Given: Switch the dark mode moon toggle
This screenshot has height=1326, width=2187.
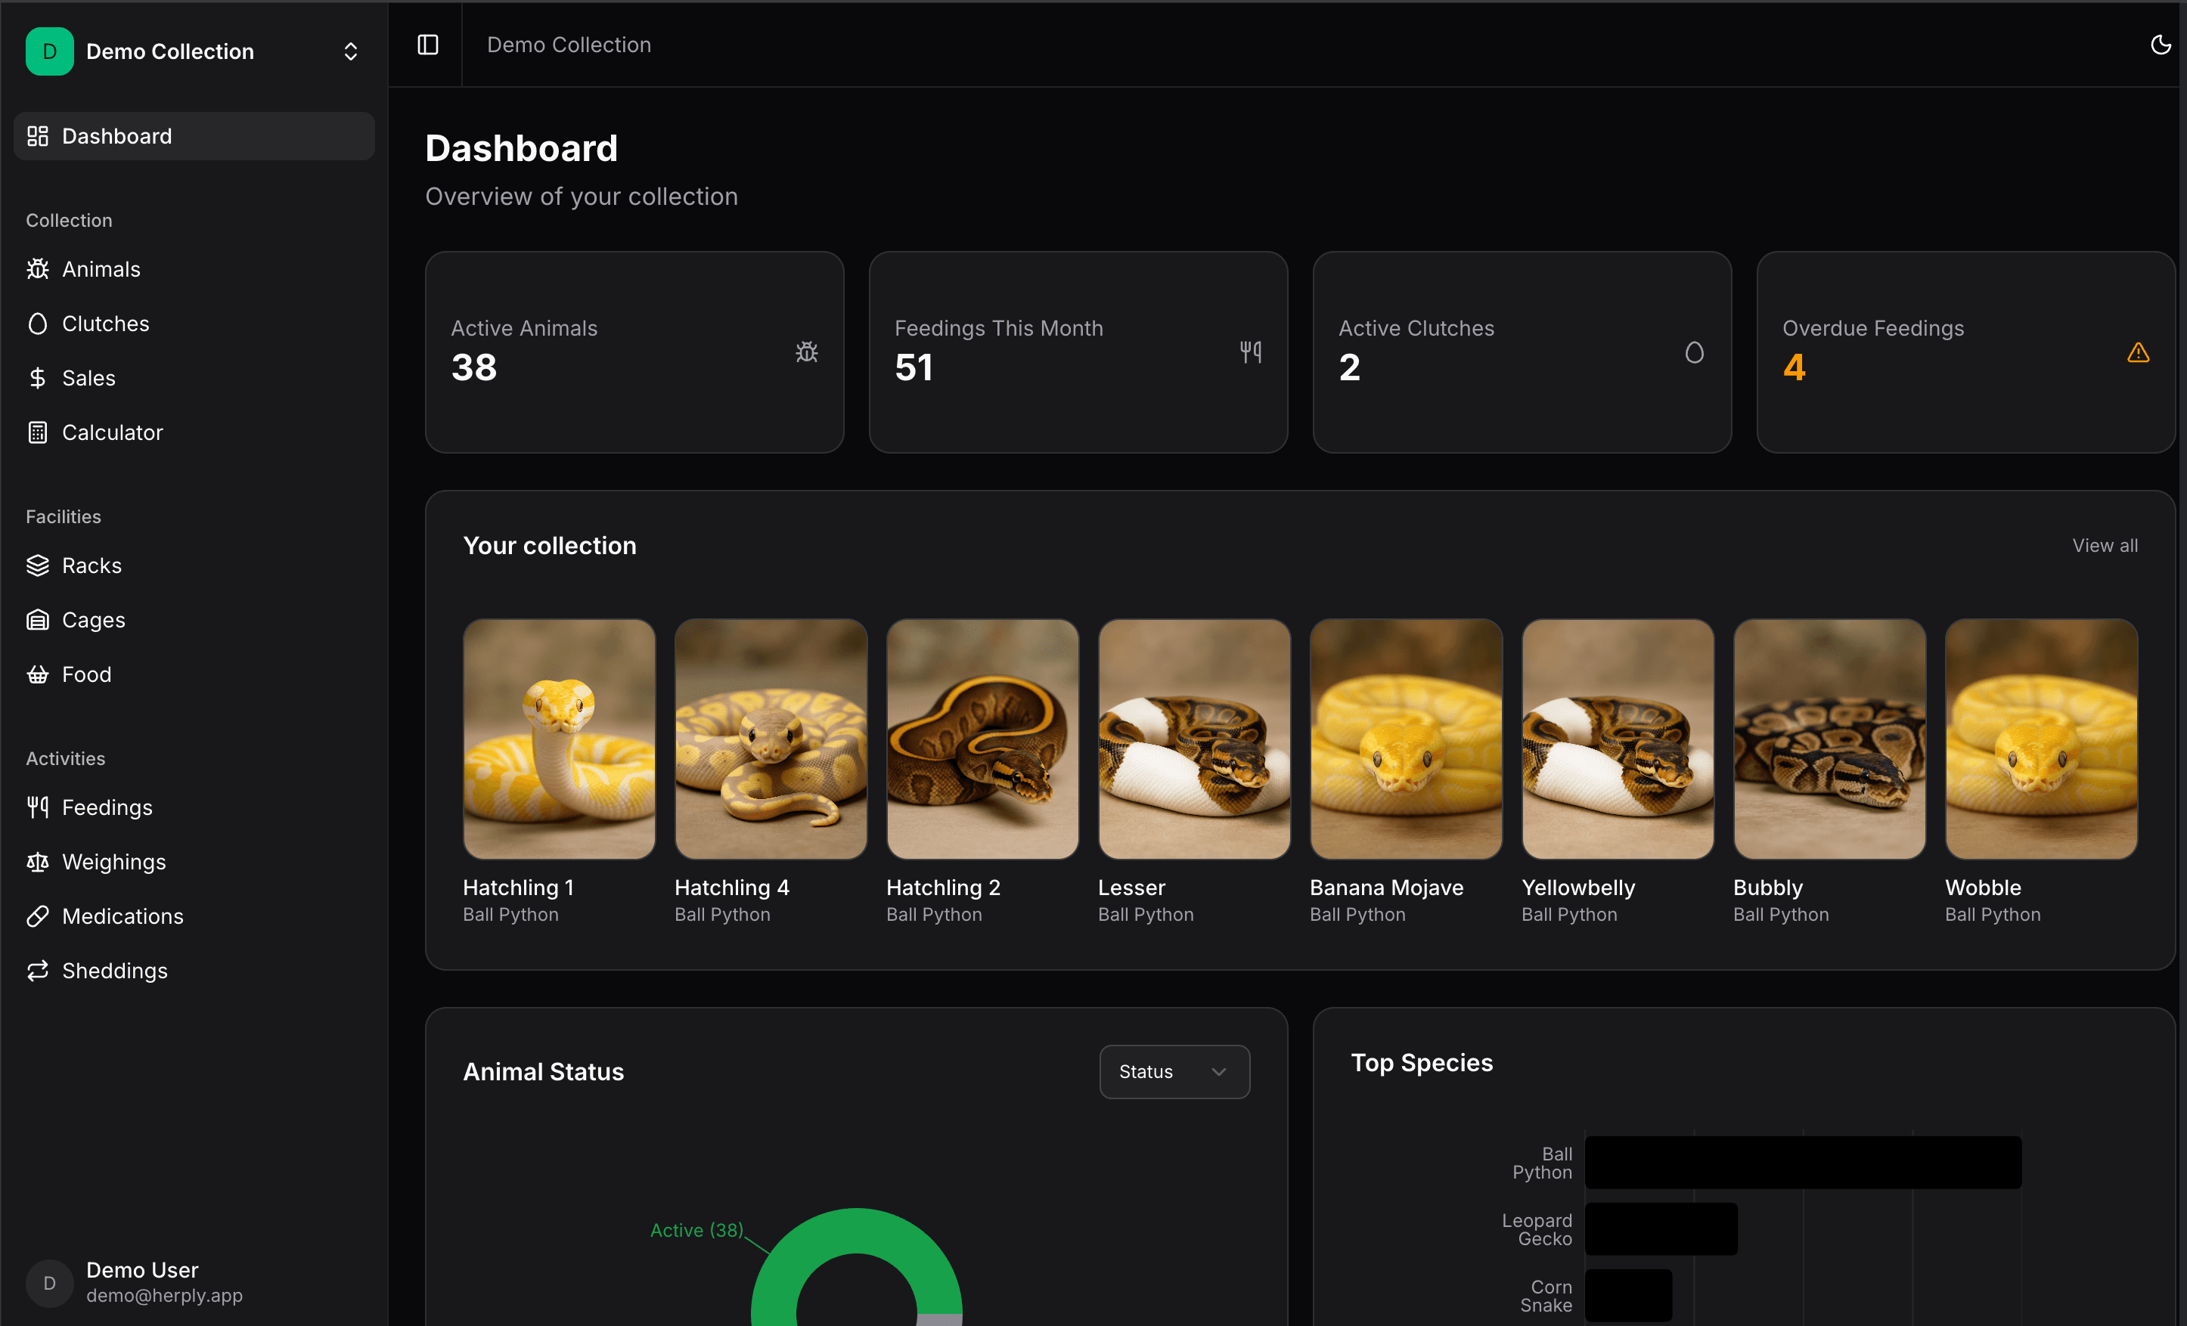Looking at the screenshot, I should 2161,45.
